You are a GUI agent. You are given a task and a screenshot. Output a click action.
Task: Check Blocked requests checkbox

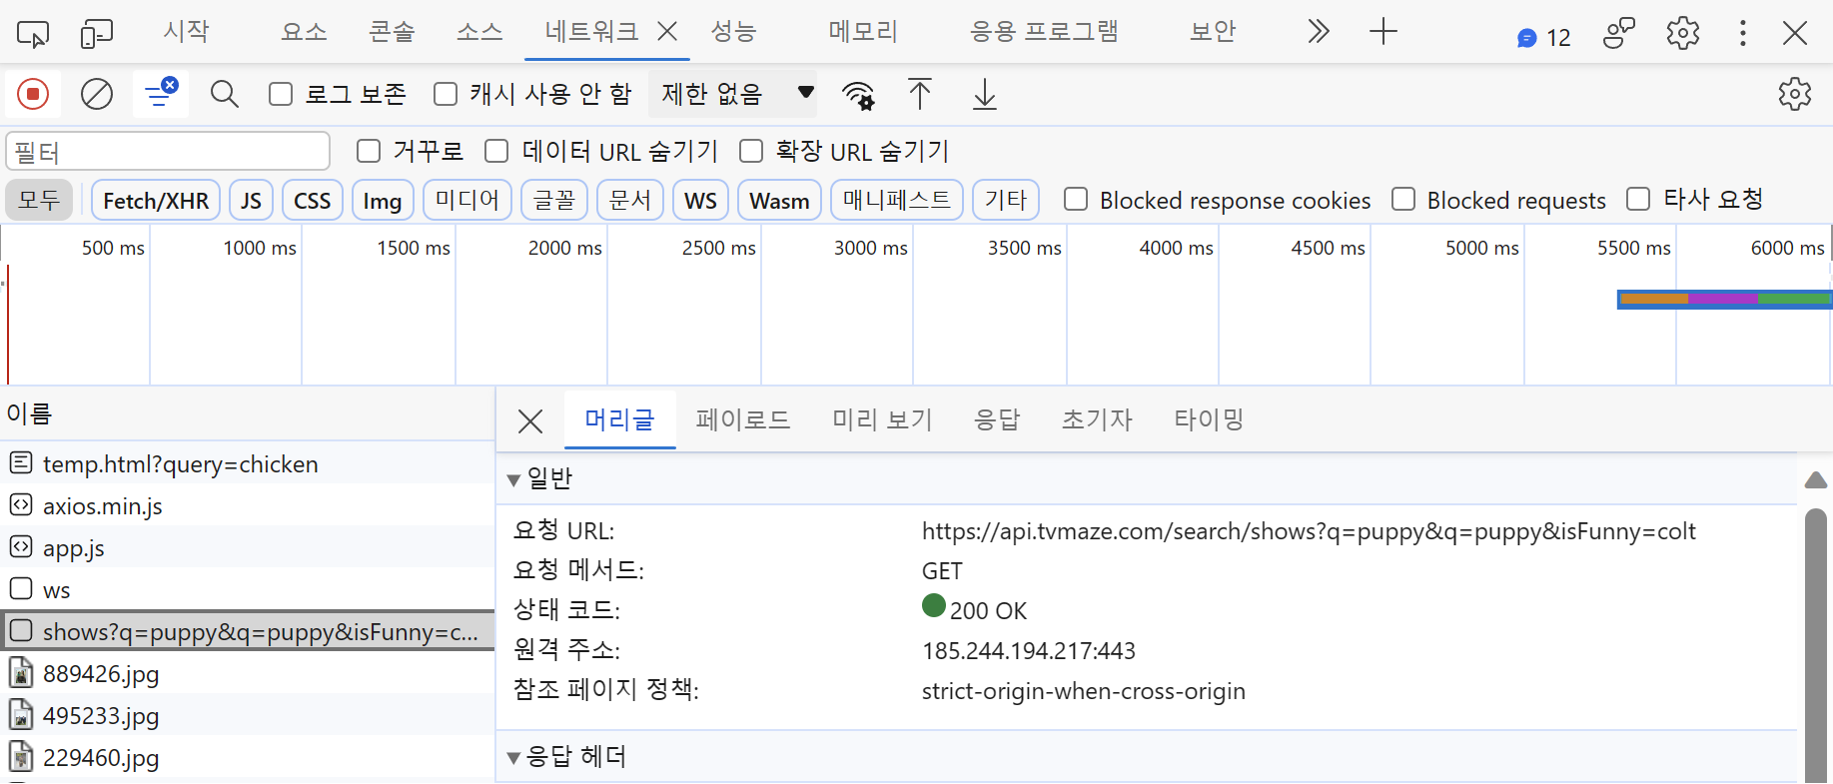pyautogui.click(x=1403, y=200)
